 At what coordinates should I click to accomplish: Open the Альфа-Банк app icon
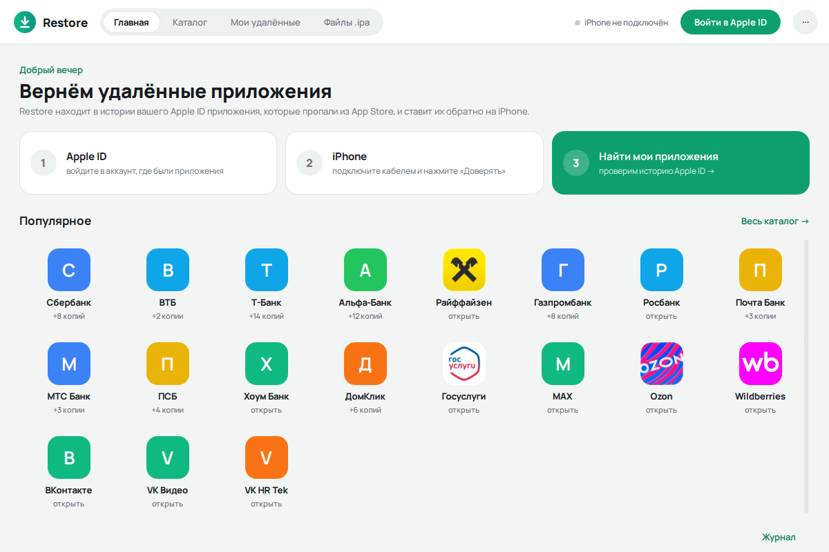click(365, 270)
